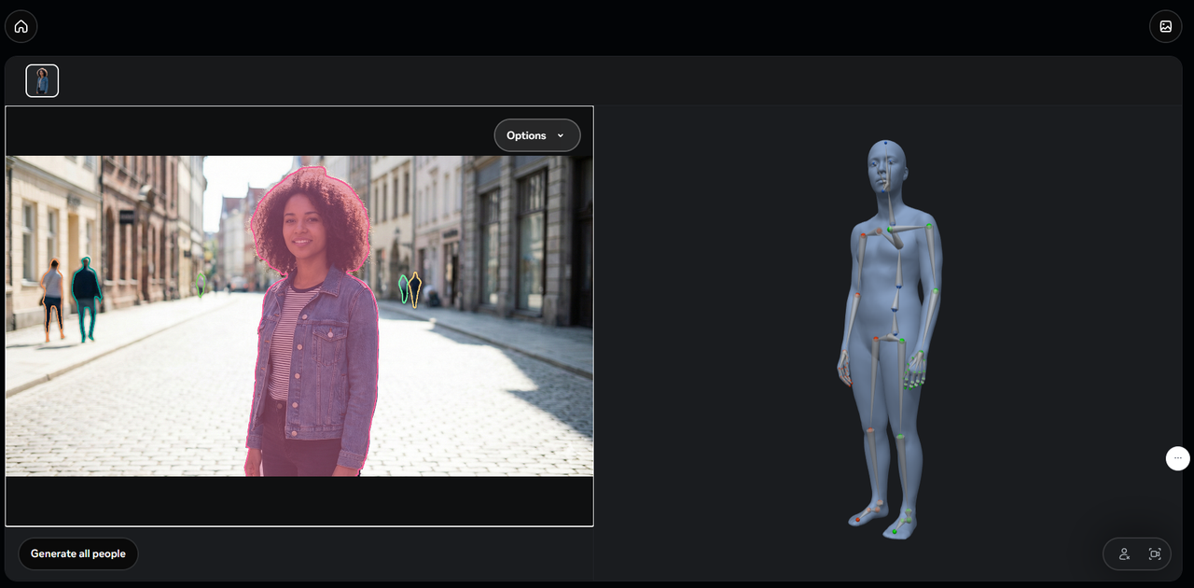Image resolution: width=1194 pixels, height=588 pixels.
Task: Open the home page
Action: pos(21,26)
